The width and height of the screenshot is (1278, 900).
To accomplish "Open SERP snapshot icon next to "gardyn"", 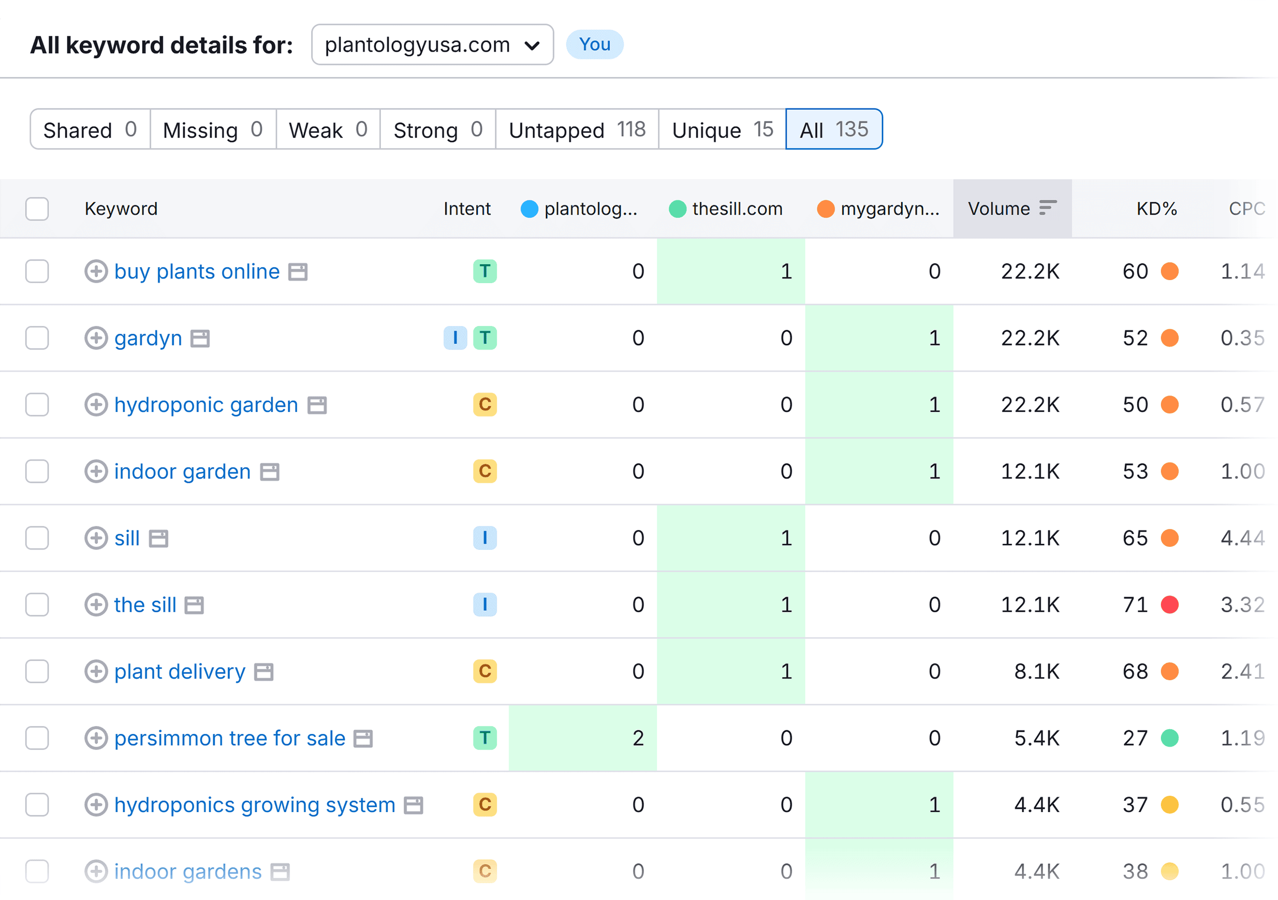I will 200,338.
